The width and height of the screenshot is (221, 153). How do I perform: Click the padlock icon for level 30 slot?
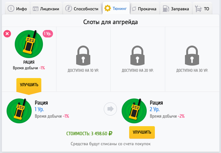pos(192,56)
